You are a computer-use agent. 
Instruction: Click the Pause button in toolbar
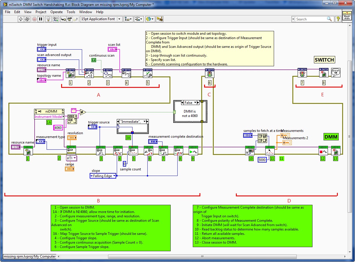pos(40,19)
